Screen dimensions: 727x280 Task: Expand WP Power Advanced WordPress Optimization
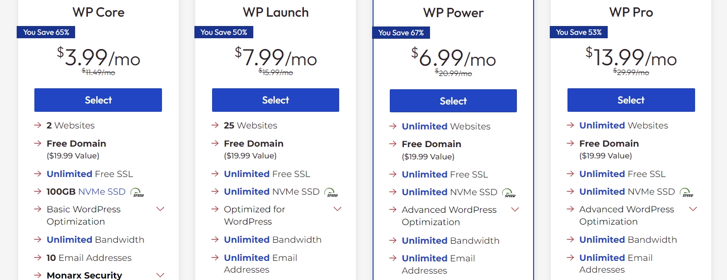click(515, 210)
